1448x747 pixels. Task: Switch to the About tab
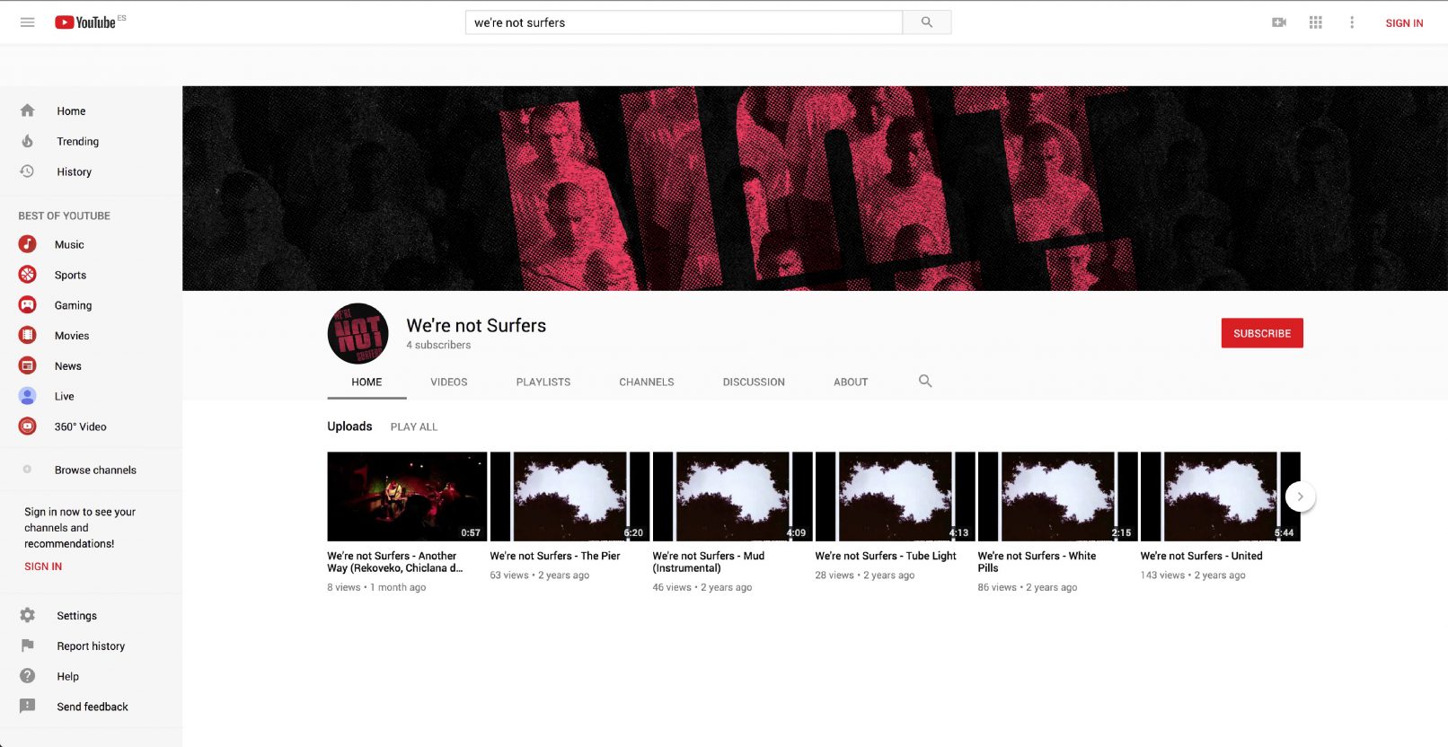tap(850, 382)
